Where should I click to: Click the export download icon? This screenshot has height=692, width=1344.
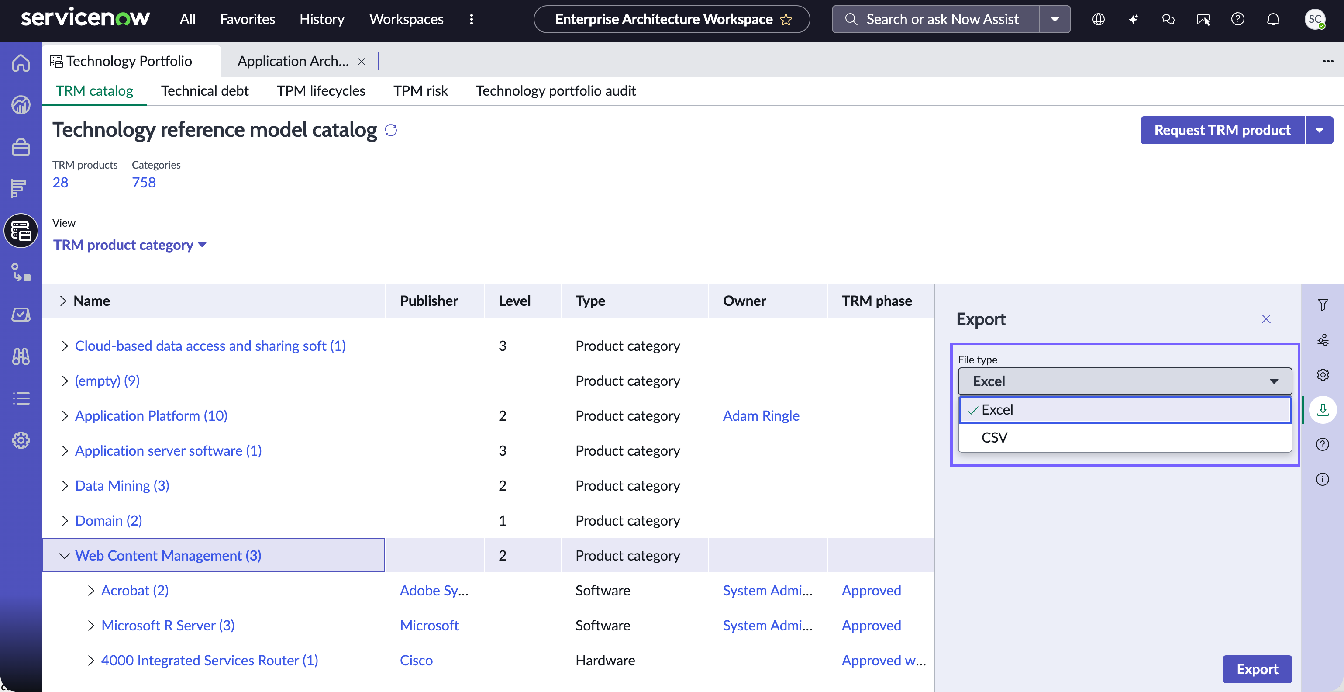[1323, 410]
